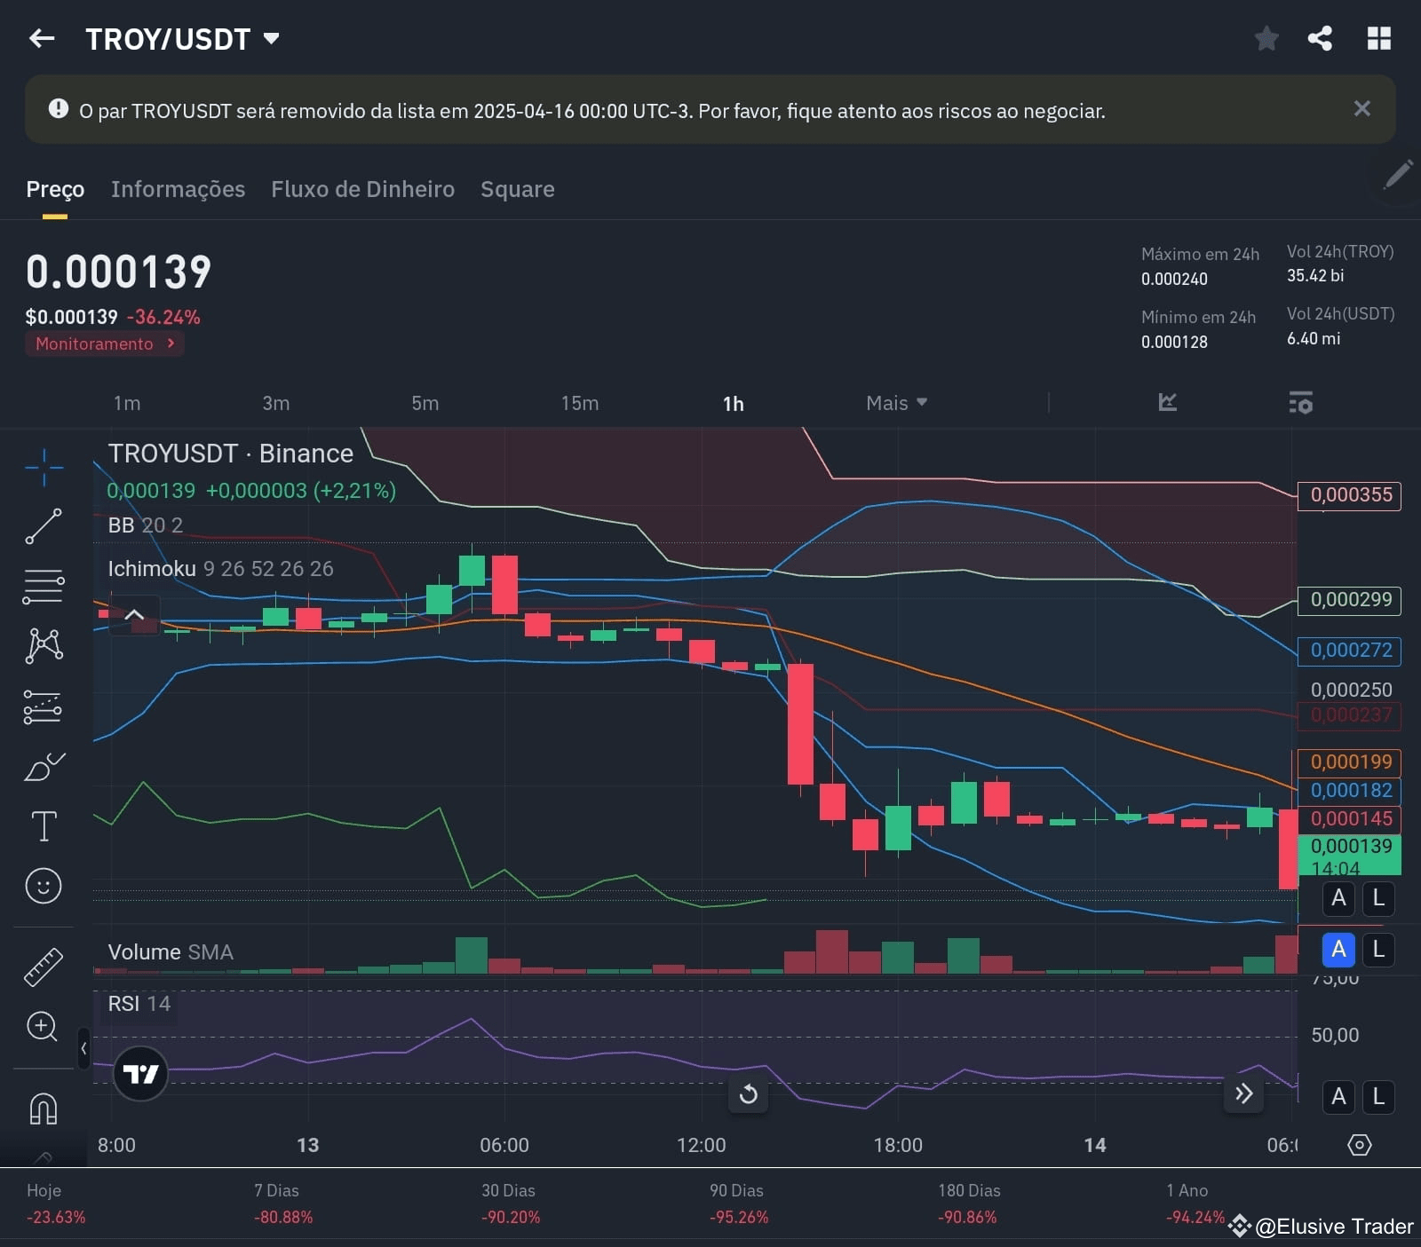The width and height of the screenshot is (1421, 1247).
Task: Toggle the Ichimoku indicator visibility
Action: (152, 568)
